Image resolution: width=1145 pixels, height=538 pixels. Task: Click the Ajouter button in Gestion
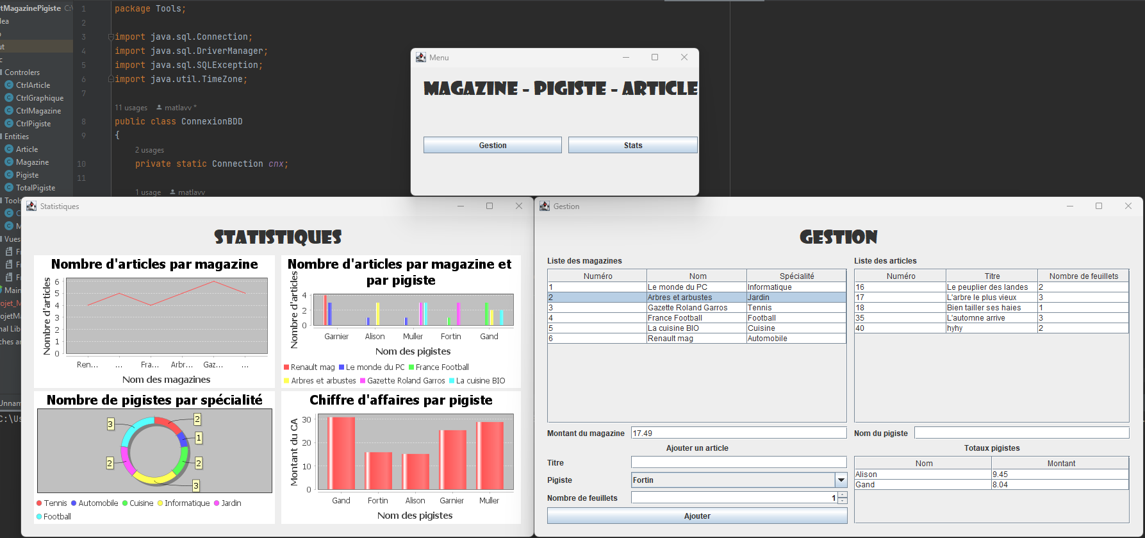[x=697, y=516]
